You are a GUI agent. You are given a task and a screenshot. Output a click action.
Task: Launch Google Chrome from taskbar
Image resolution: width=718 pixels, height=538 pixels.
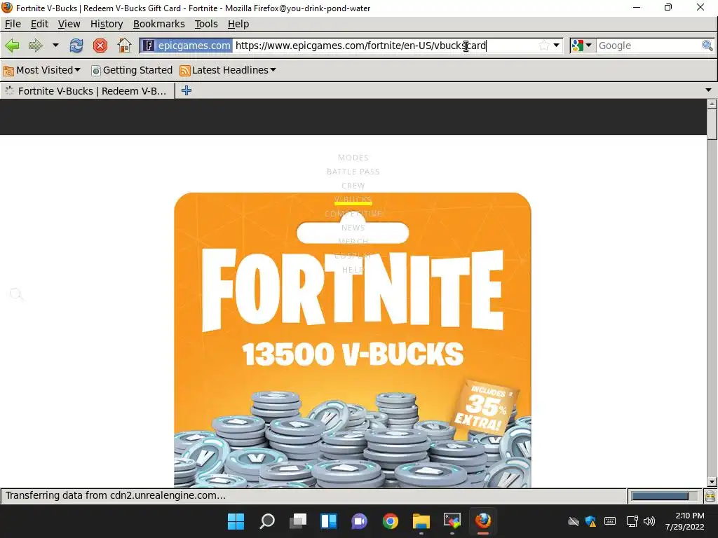[391, 521]
